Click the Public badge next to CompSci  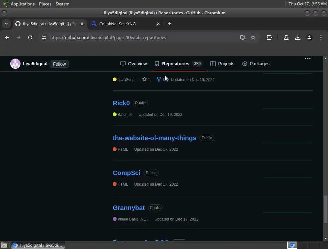pyautogui.click(x=151, y=173)
